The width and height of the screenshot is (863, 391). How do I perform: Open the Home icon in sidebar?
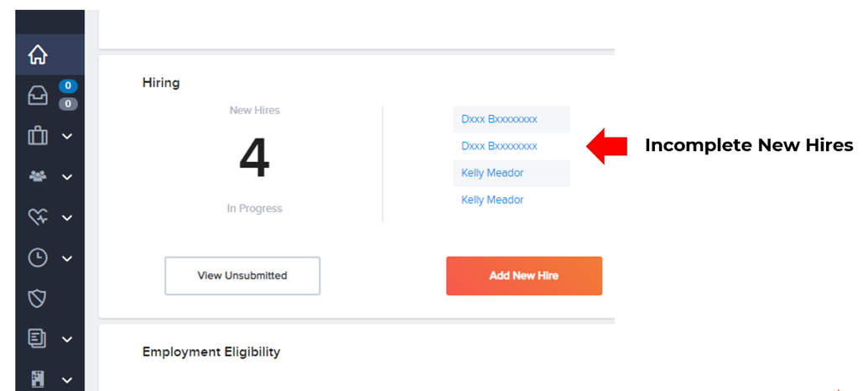(38, 55)
